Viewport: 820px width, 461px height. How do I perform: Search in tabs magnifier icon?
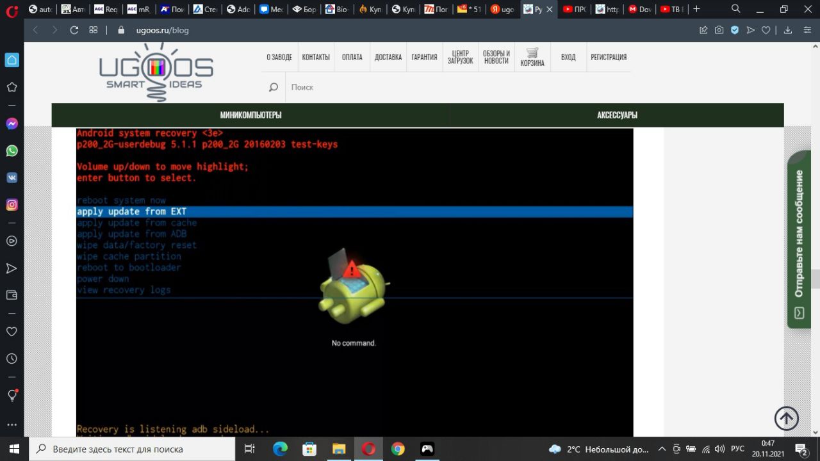tap(736, 9)
